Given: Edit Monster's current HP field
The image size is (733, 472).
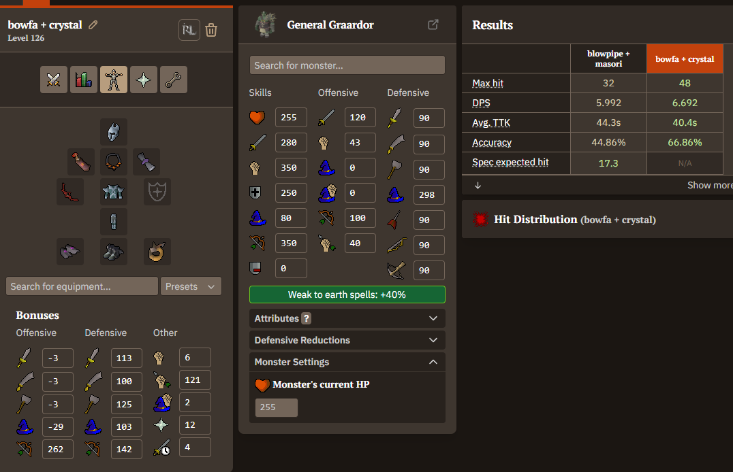Looking at the screenshot, I should (277, 407).
